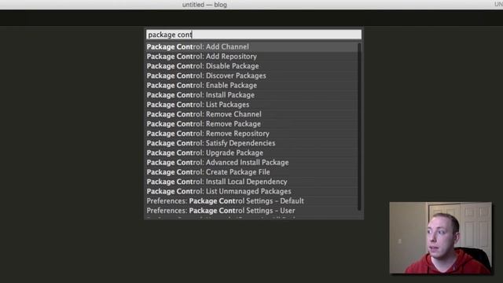Viewport: 503px width, 283px height.
Task: Run Package Control: Enable Package
Action: pyautogui.click(x=251, y=86)
